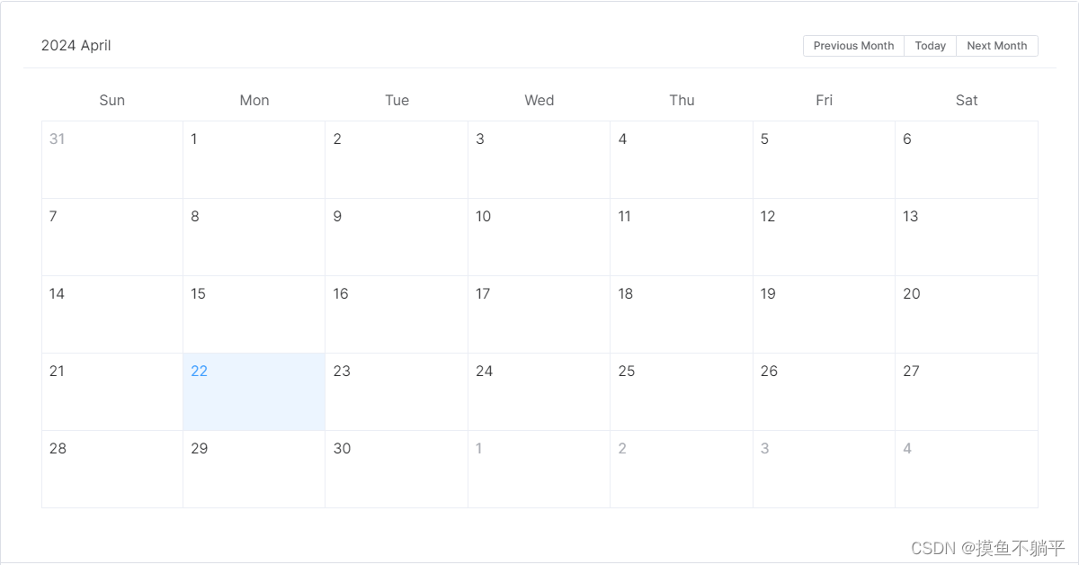This screenshot has height=565, width=1079.
Task: Click the Sun column header
Action: coord(111,100)
